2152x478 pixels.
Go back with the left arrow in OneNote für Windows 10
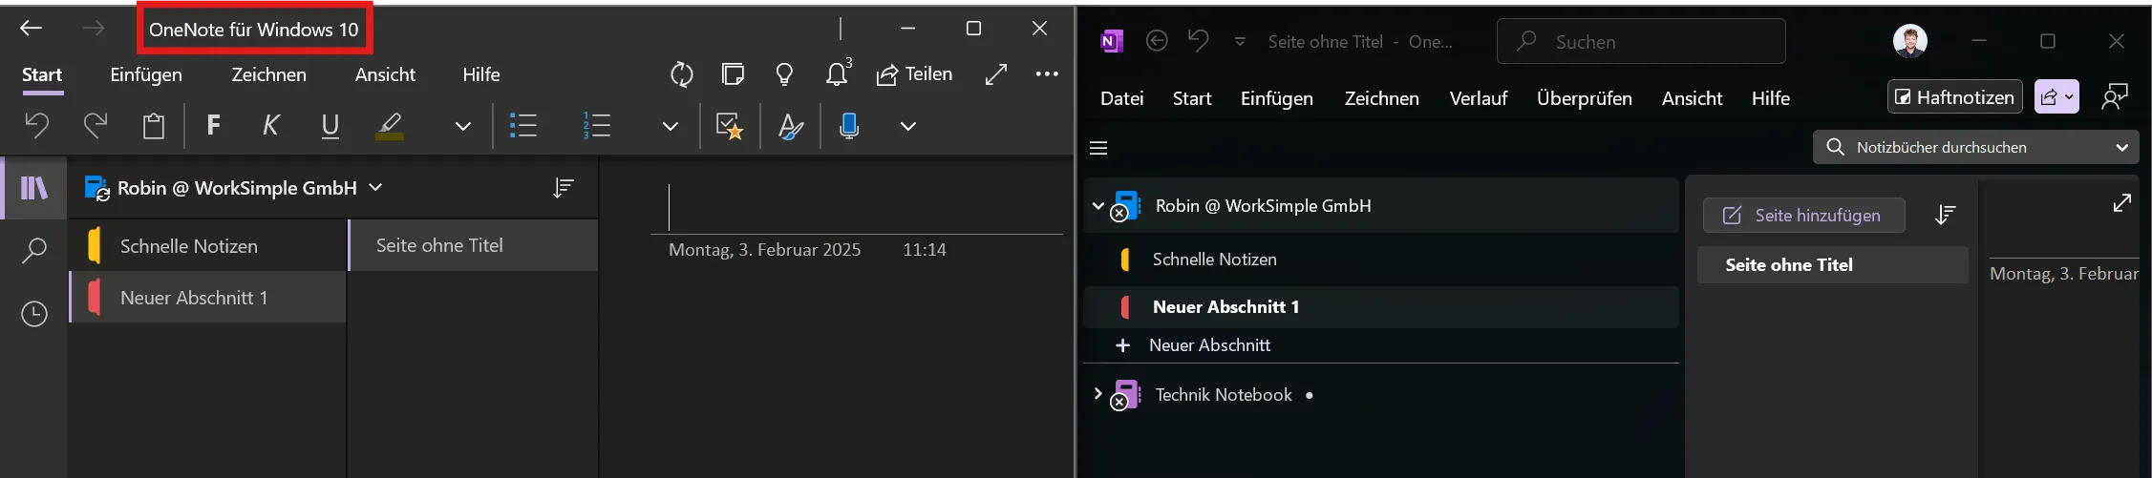(x=32, y=29)
